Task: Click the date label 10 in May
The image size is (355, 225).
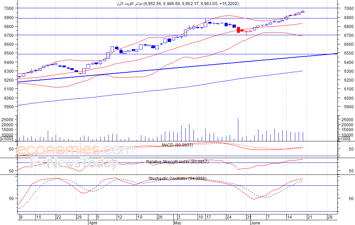Action: [201, 217]
